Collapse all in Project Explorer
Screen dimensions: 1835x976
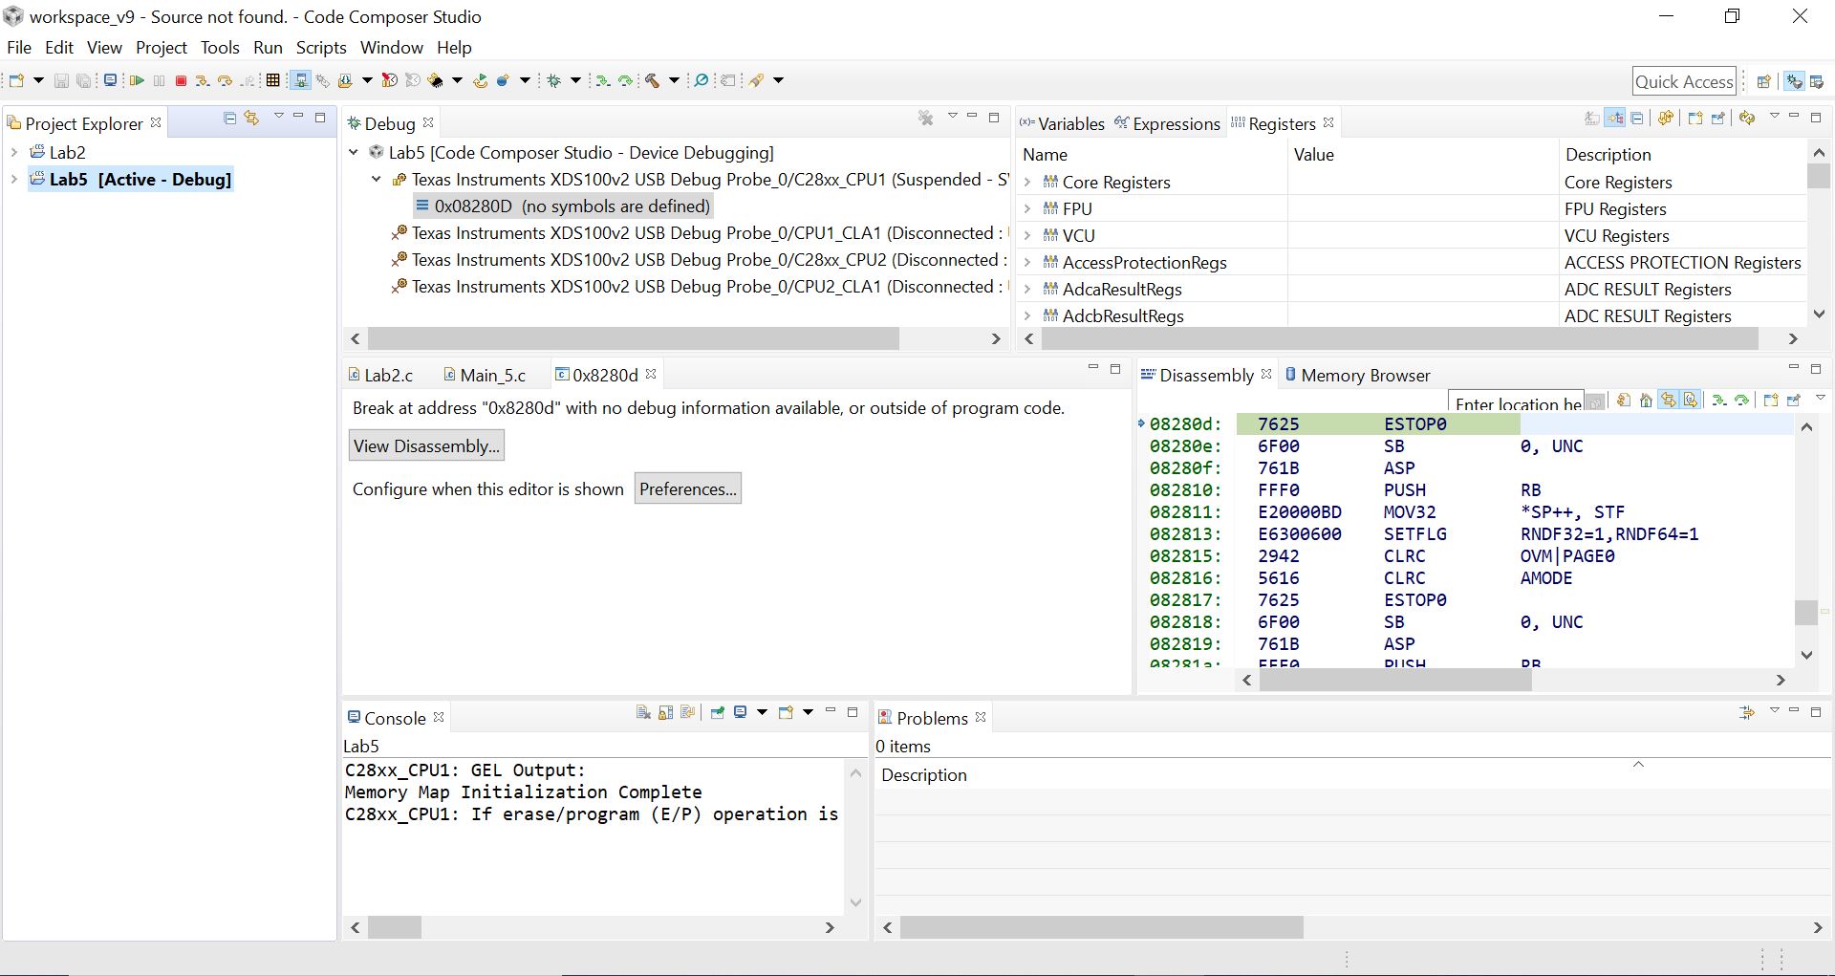click(x=229, y=118)
